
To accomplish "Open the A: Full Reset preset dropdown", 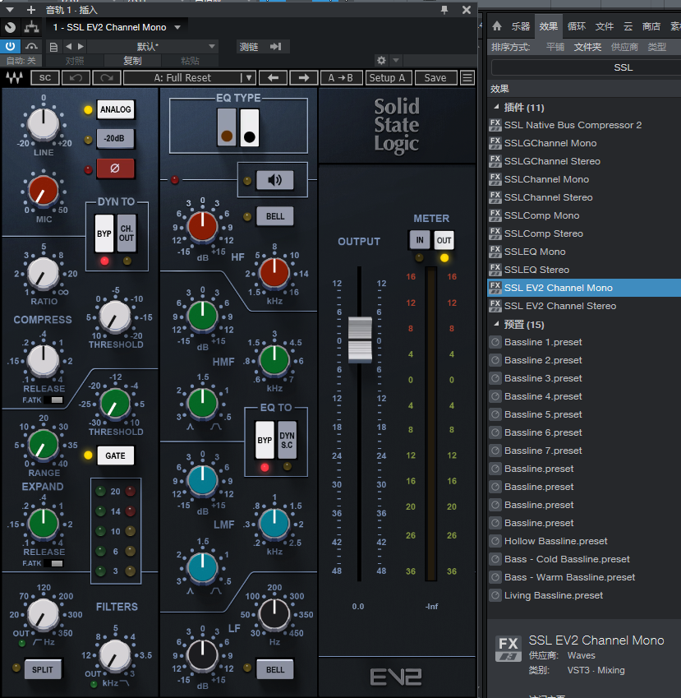I will 189,78.
